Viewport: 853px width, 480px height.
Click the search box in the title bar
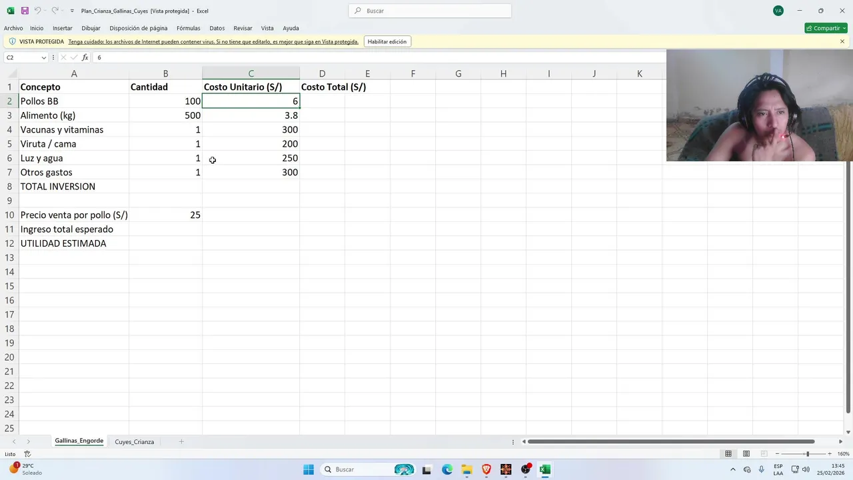coord(430,11)
